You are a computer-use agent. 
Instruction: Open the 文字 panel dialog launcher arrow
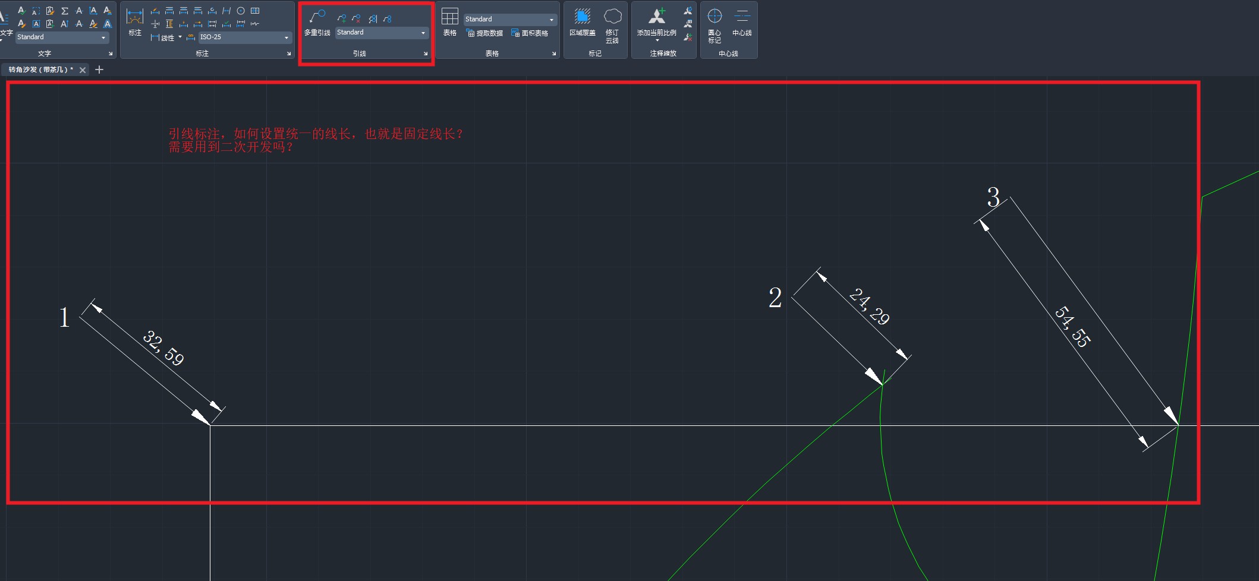pyautogui.click(x=111, y=53)
